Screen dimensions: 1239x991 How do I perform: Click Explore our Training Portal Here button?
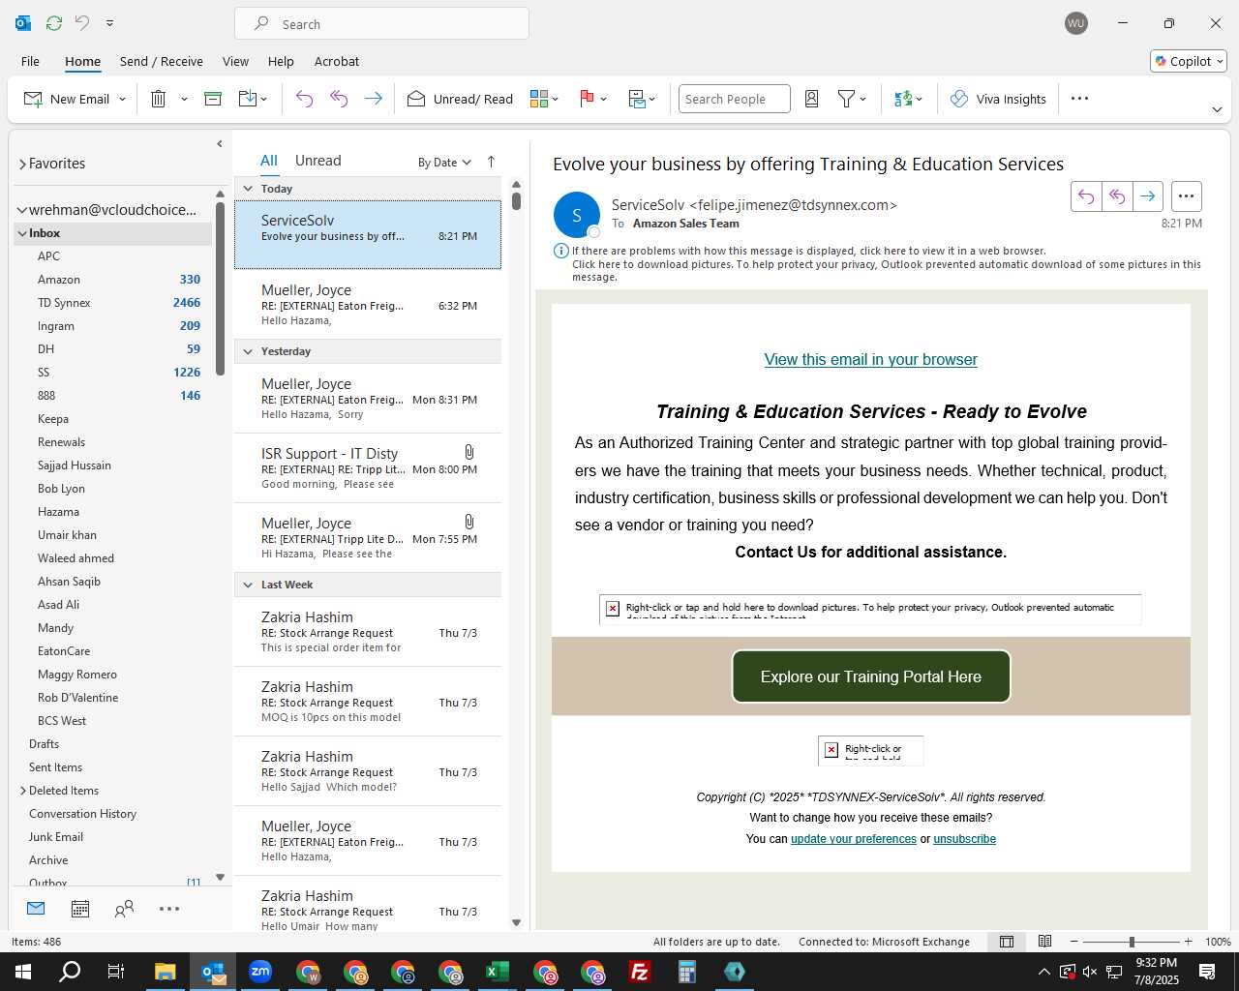click(871, 676)
